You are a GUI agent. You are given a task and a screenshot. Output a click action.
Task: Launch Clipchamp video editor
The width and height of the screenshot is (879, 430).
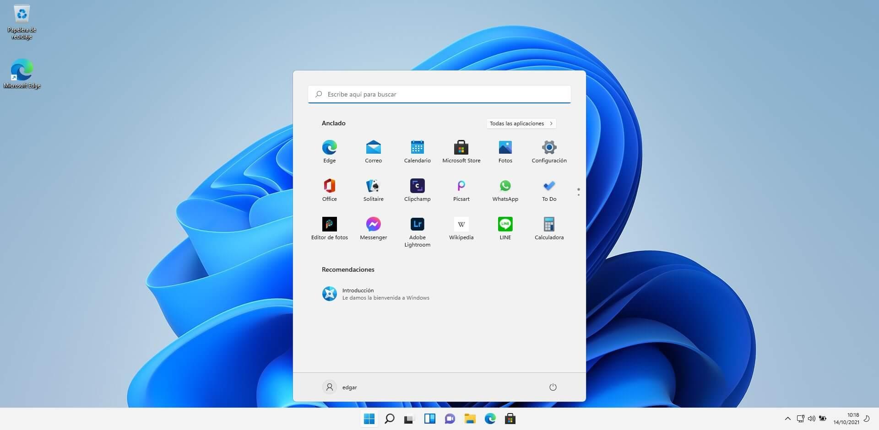pos(417,190)
